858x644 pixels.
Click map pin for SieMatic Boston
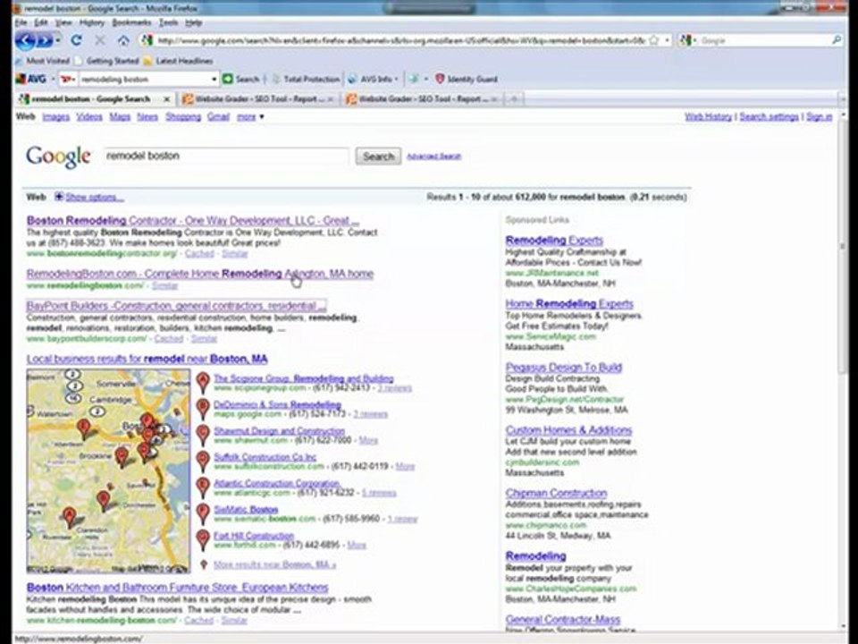click(203, 513)
